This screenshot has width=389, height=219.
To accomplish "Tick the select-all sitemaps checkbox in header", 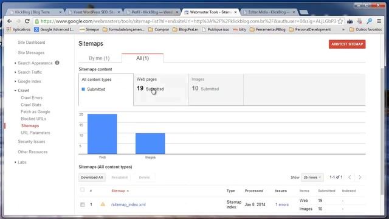I will tap(83, 190).
